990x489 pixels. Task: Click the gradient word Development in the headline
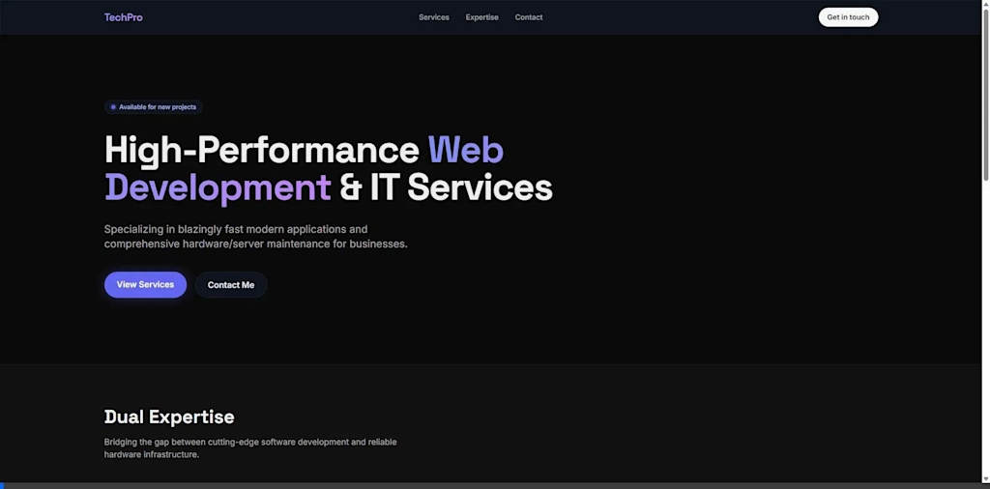pos(218,188)
